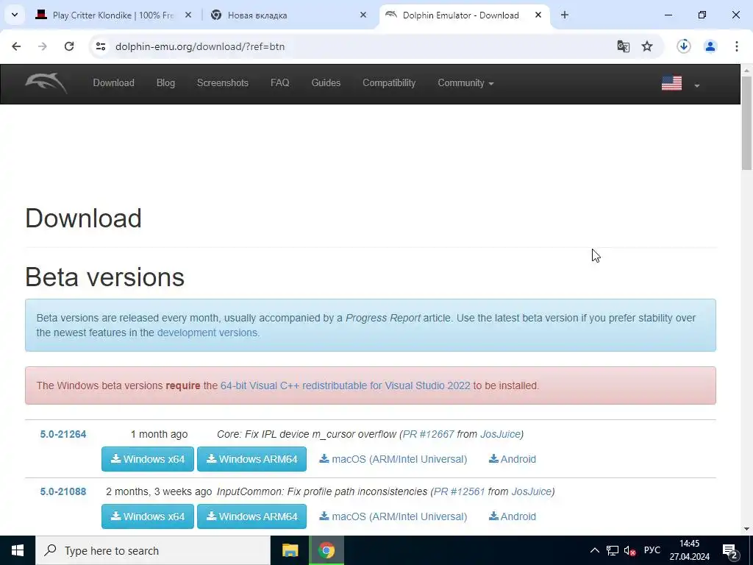Expand the Community dropdown menu
The height and width of the screenshot is (565, 753).
click(x=465, y=82)
